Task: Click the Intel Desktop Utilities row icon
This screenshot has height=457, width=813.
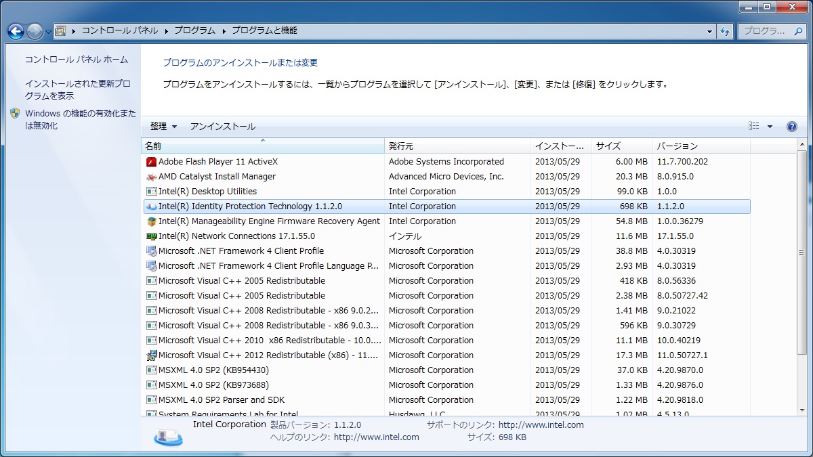Action: click(151, 192)
